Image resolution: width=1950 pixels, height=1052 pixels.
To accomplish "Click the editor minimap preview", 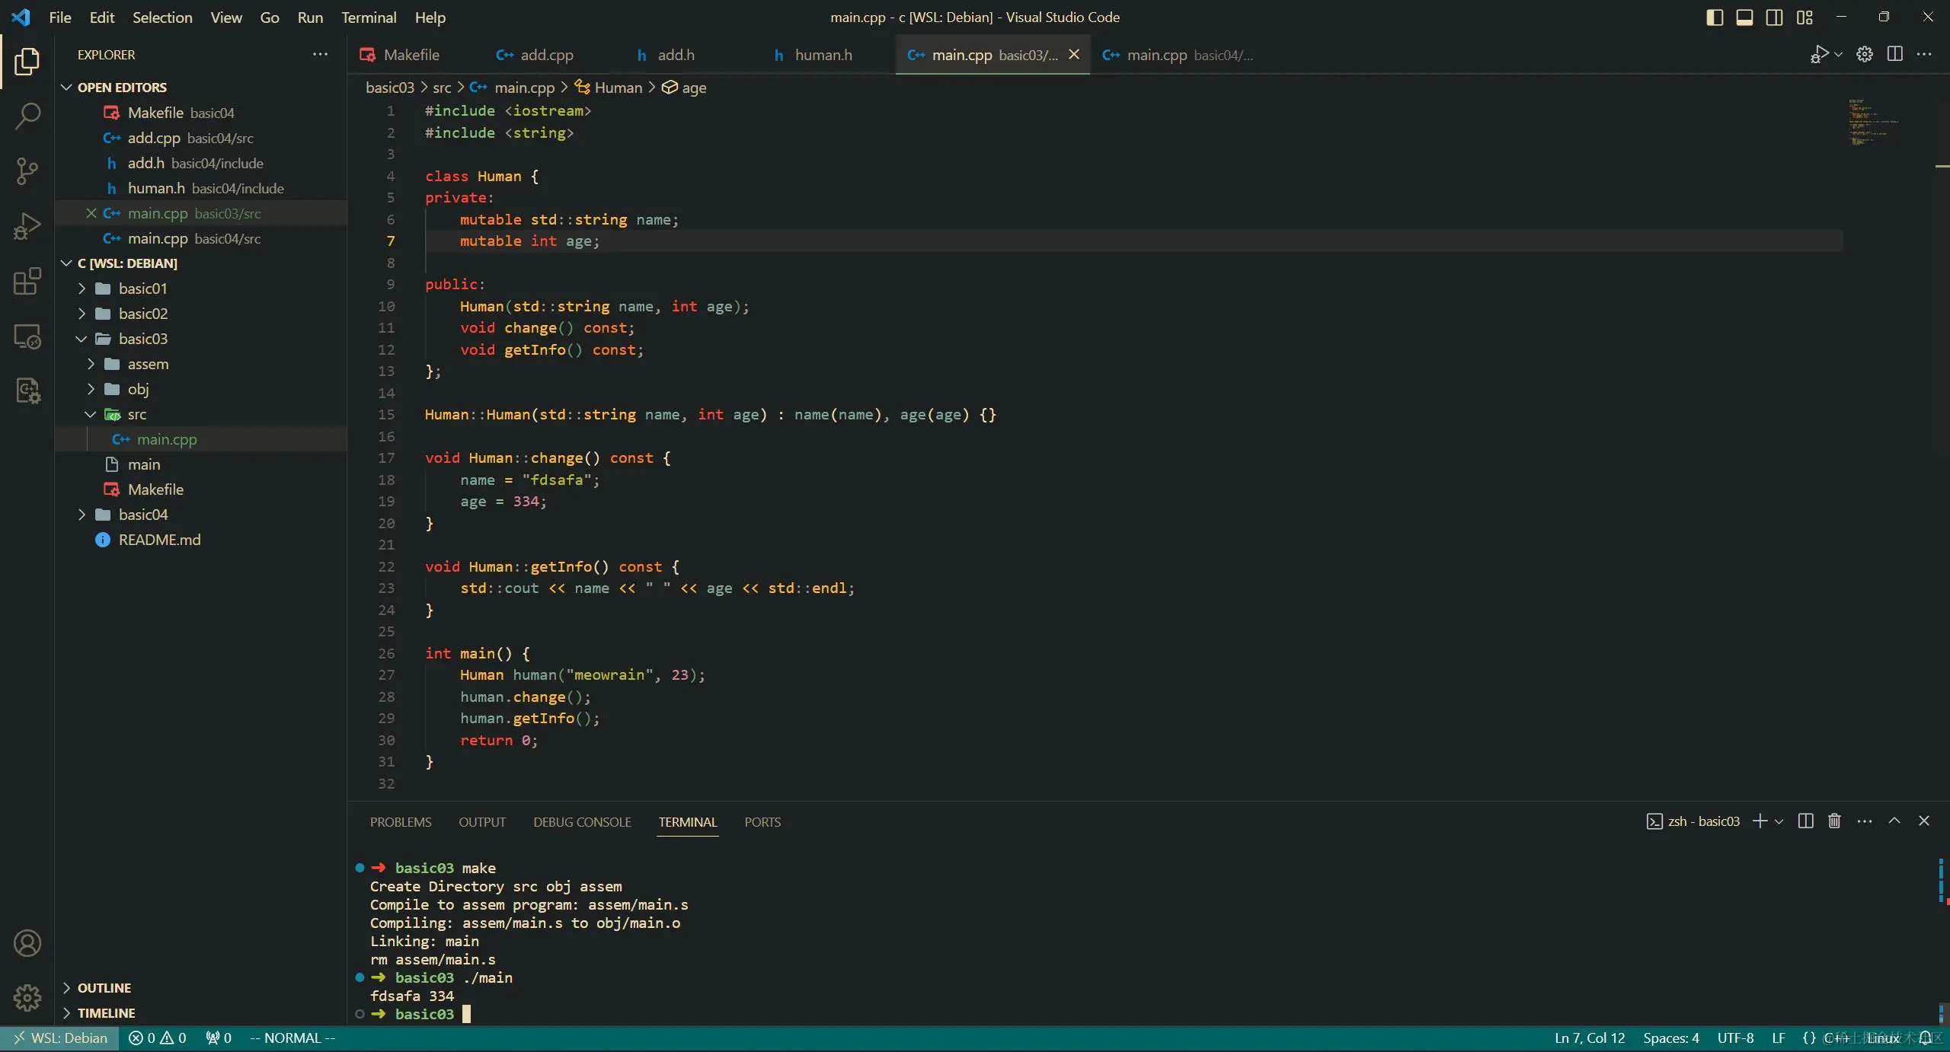I will 1874,122.
